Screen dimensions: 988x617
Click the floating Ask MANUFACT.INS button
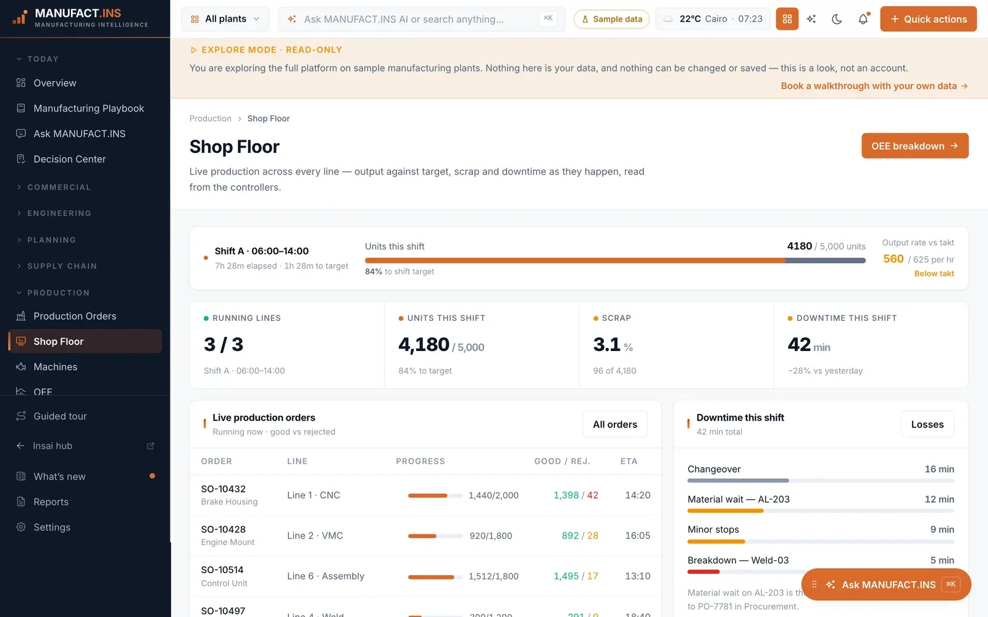coord(886,584)
